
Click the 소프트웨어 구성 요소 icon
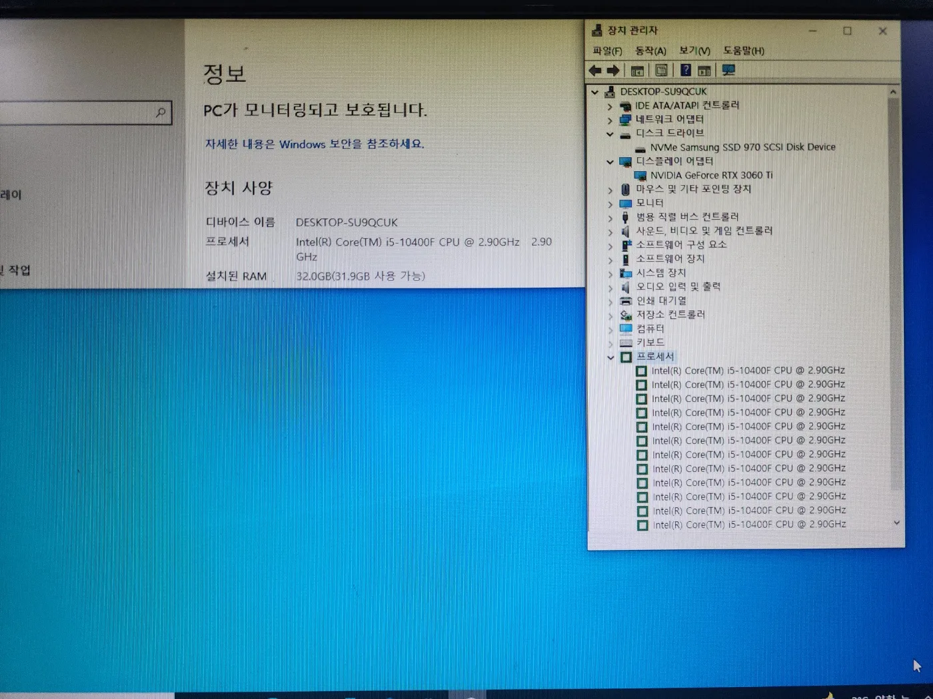coord(626,245)
